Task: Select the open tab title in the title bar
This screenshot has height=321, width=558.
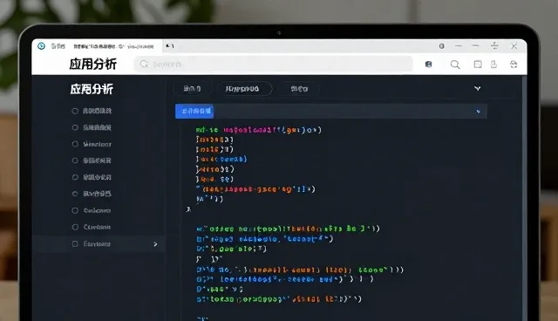Action: click(113, 46)
